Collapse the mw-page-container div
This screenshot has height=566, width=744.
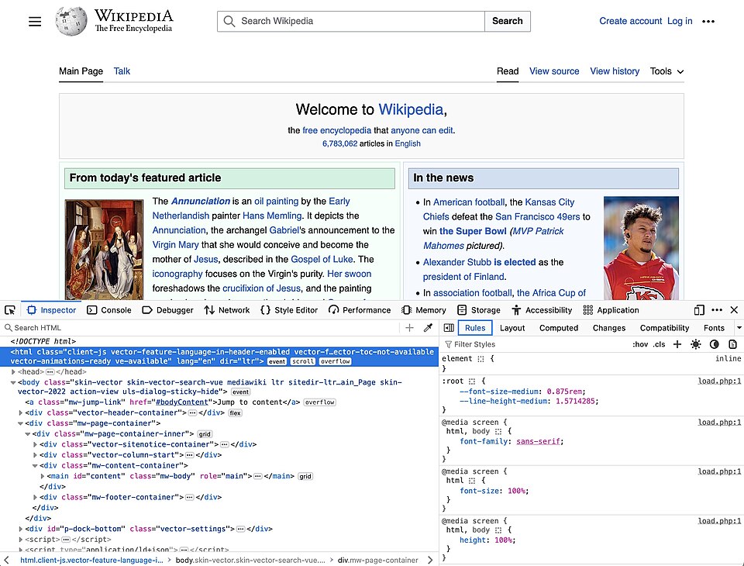click(x=20, y=423)
